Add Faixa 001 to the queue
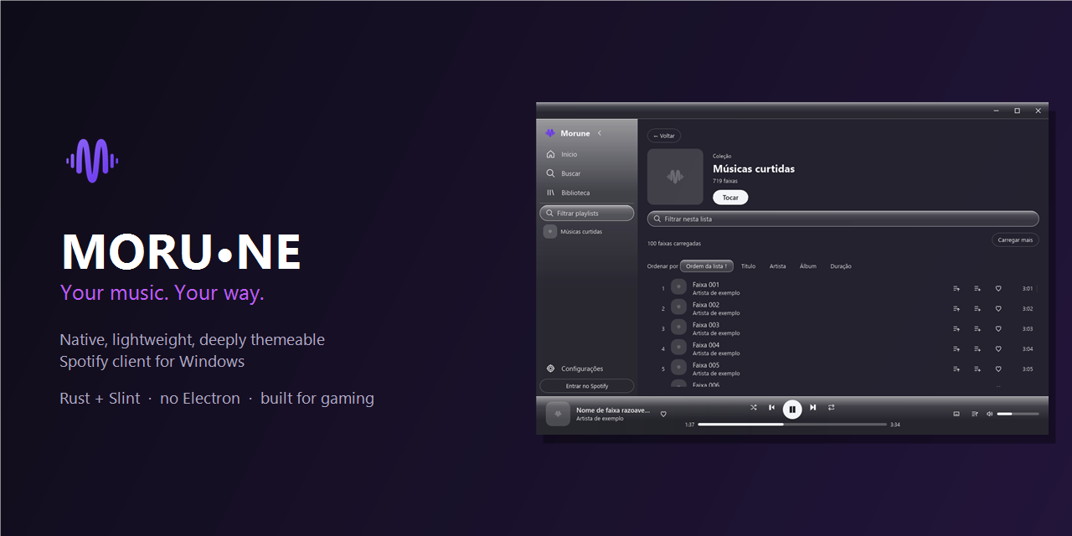 coord(977,289)
